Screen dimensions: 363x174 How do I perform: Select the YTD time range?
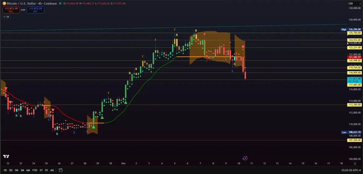coord(35,170)
